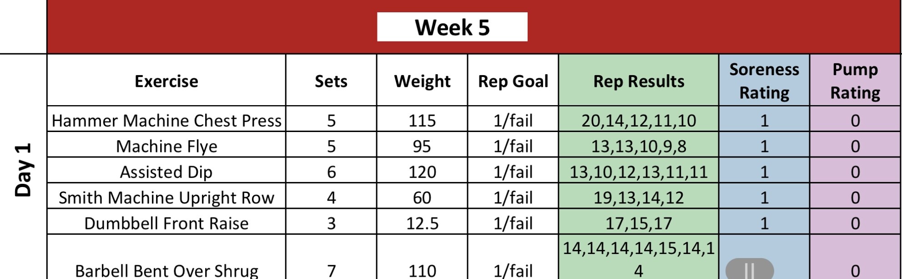The width and height of the screenshot is (902, 279).
Task: Select rep results 20,14,12,11,10 cell
Action: [638, 120]
